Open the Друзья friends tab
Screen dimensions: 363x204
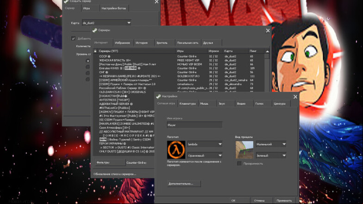[211, 43]
